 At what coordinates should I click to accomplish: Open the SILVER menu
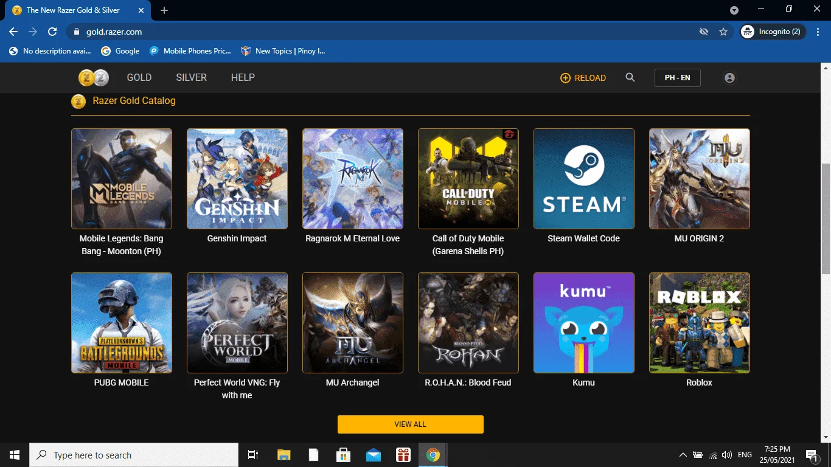(192, 77)
